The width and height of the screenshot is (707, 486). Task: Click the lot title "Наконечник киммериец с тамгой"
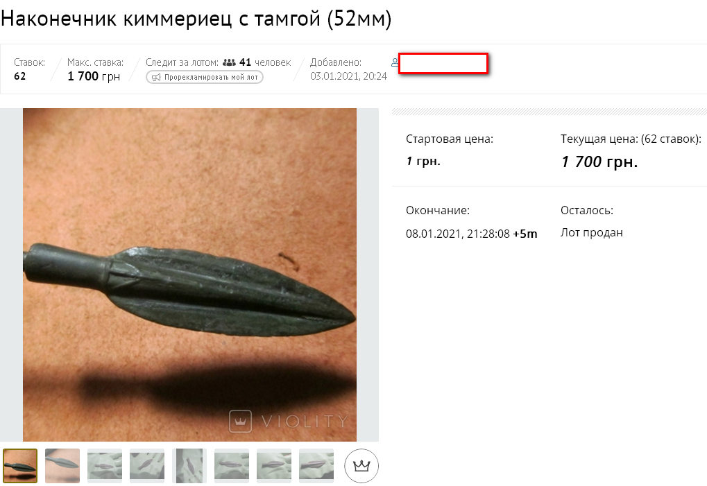(x=160, y=19)
